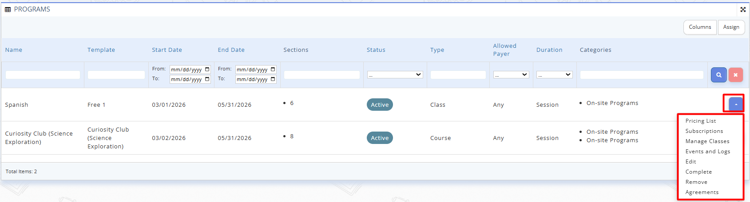Open calendar picker for Start Date To
The width and height of the screenshot is (750, 202).
pyautogui.click(x=207, y=79)
